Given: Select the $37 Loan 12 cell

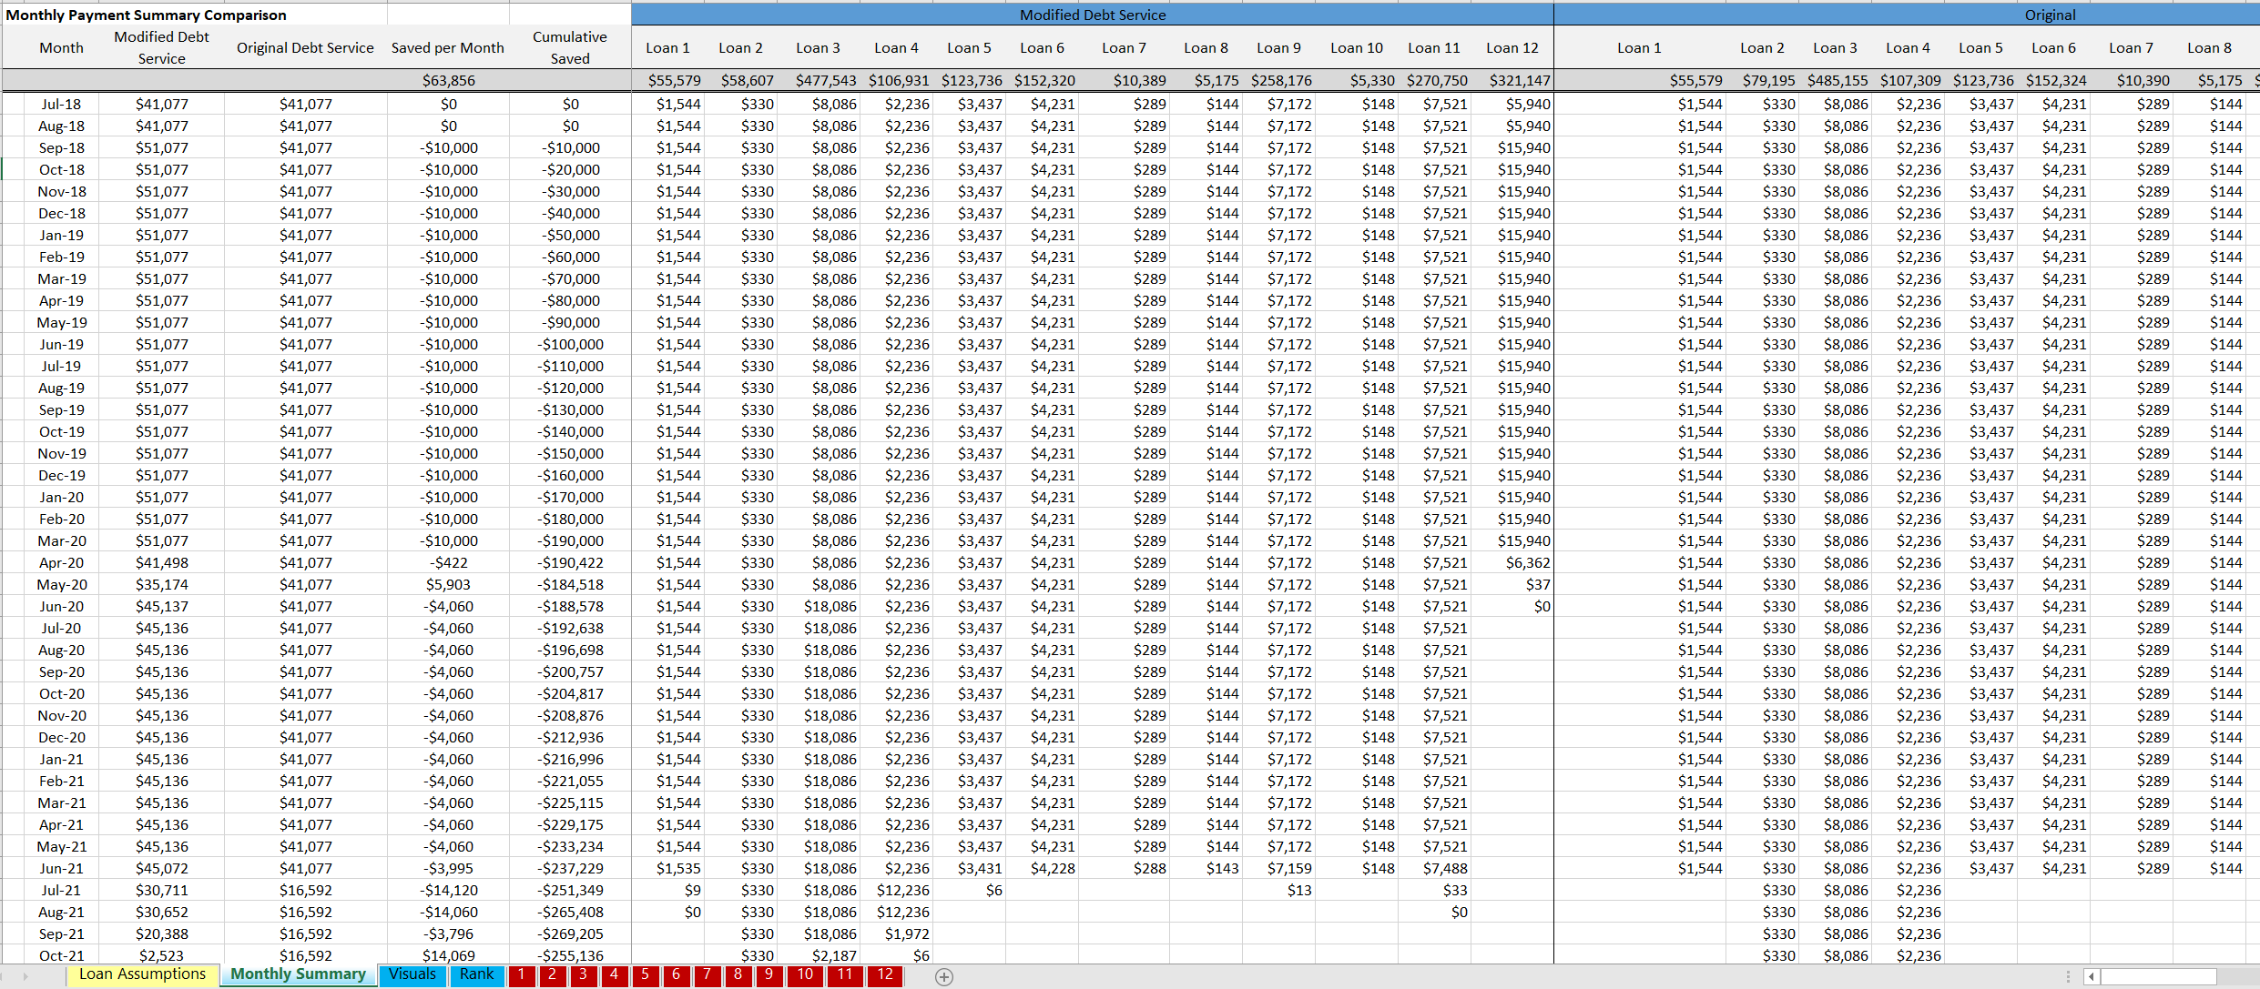Looking at the screenshot, I should [1512, 584].
